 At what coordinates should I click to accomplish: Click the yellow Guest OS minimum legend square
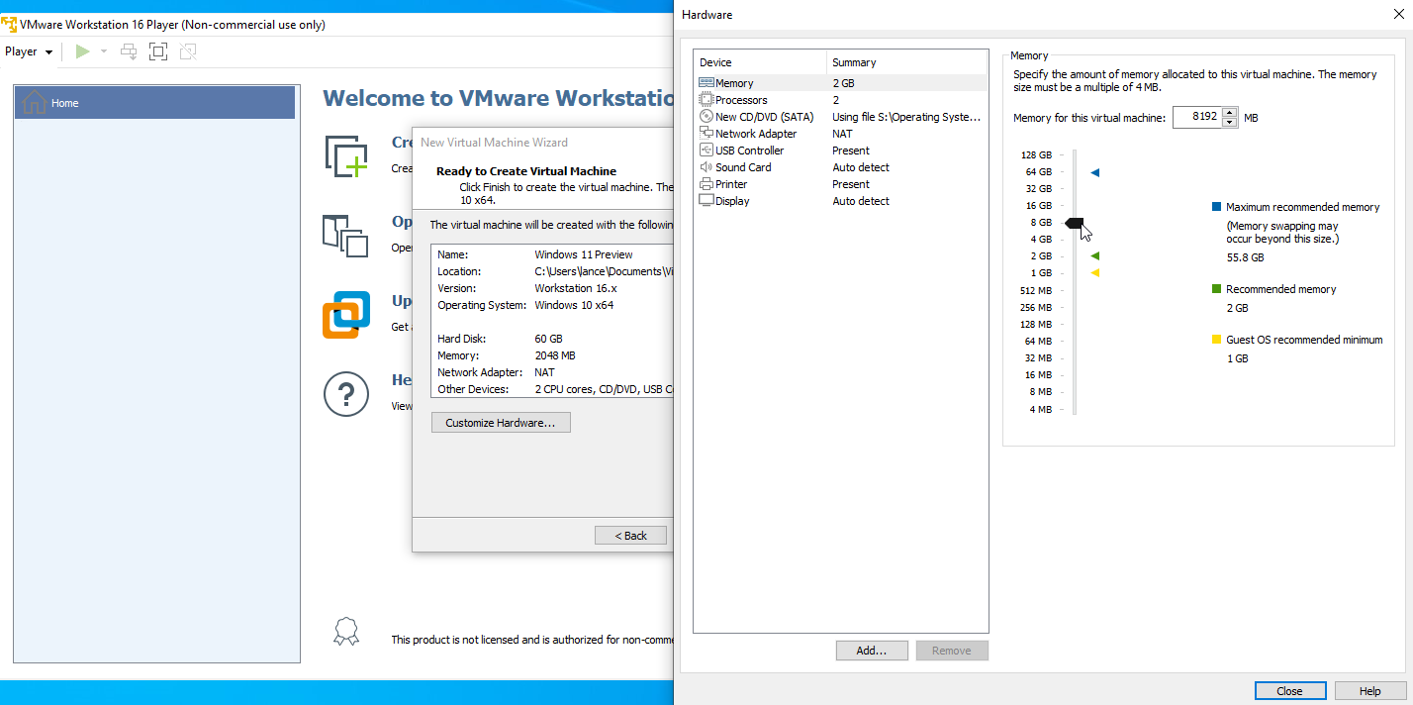(1216, 340)
